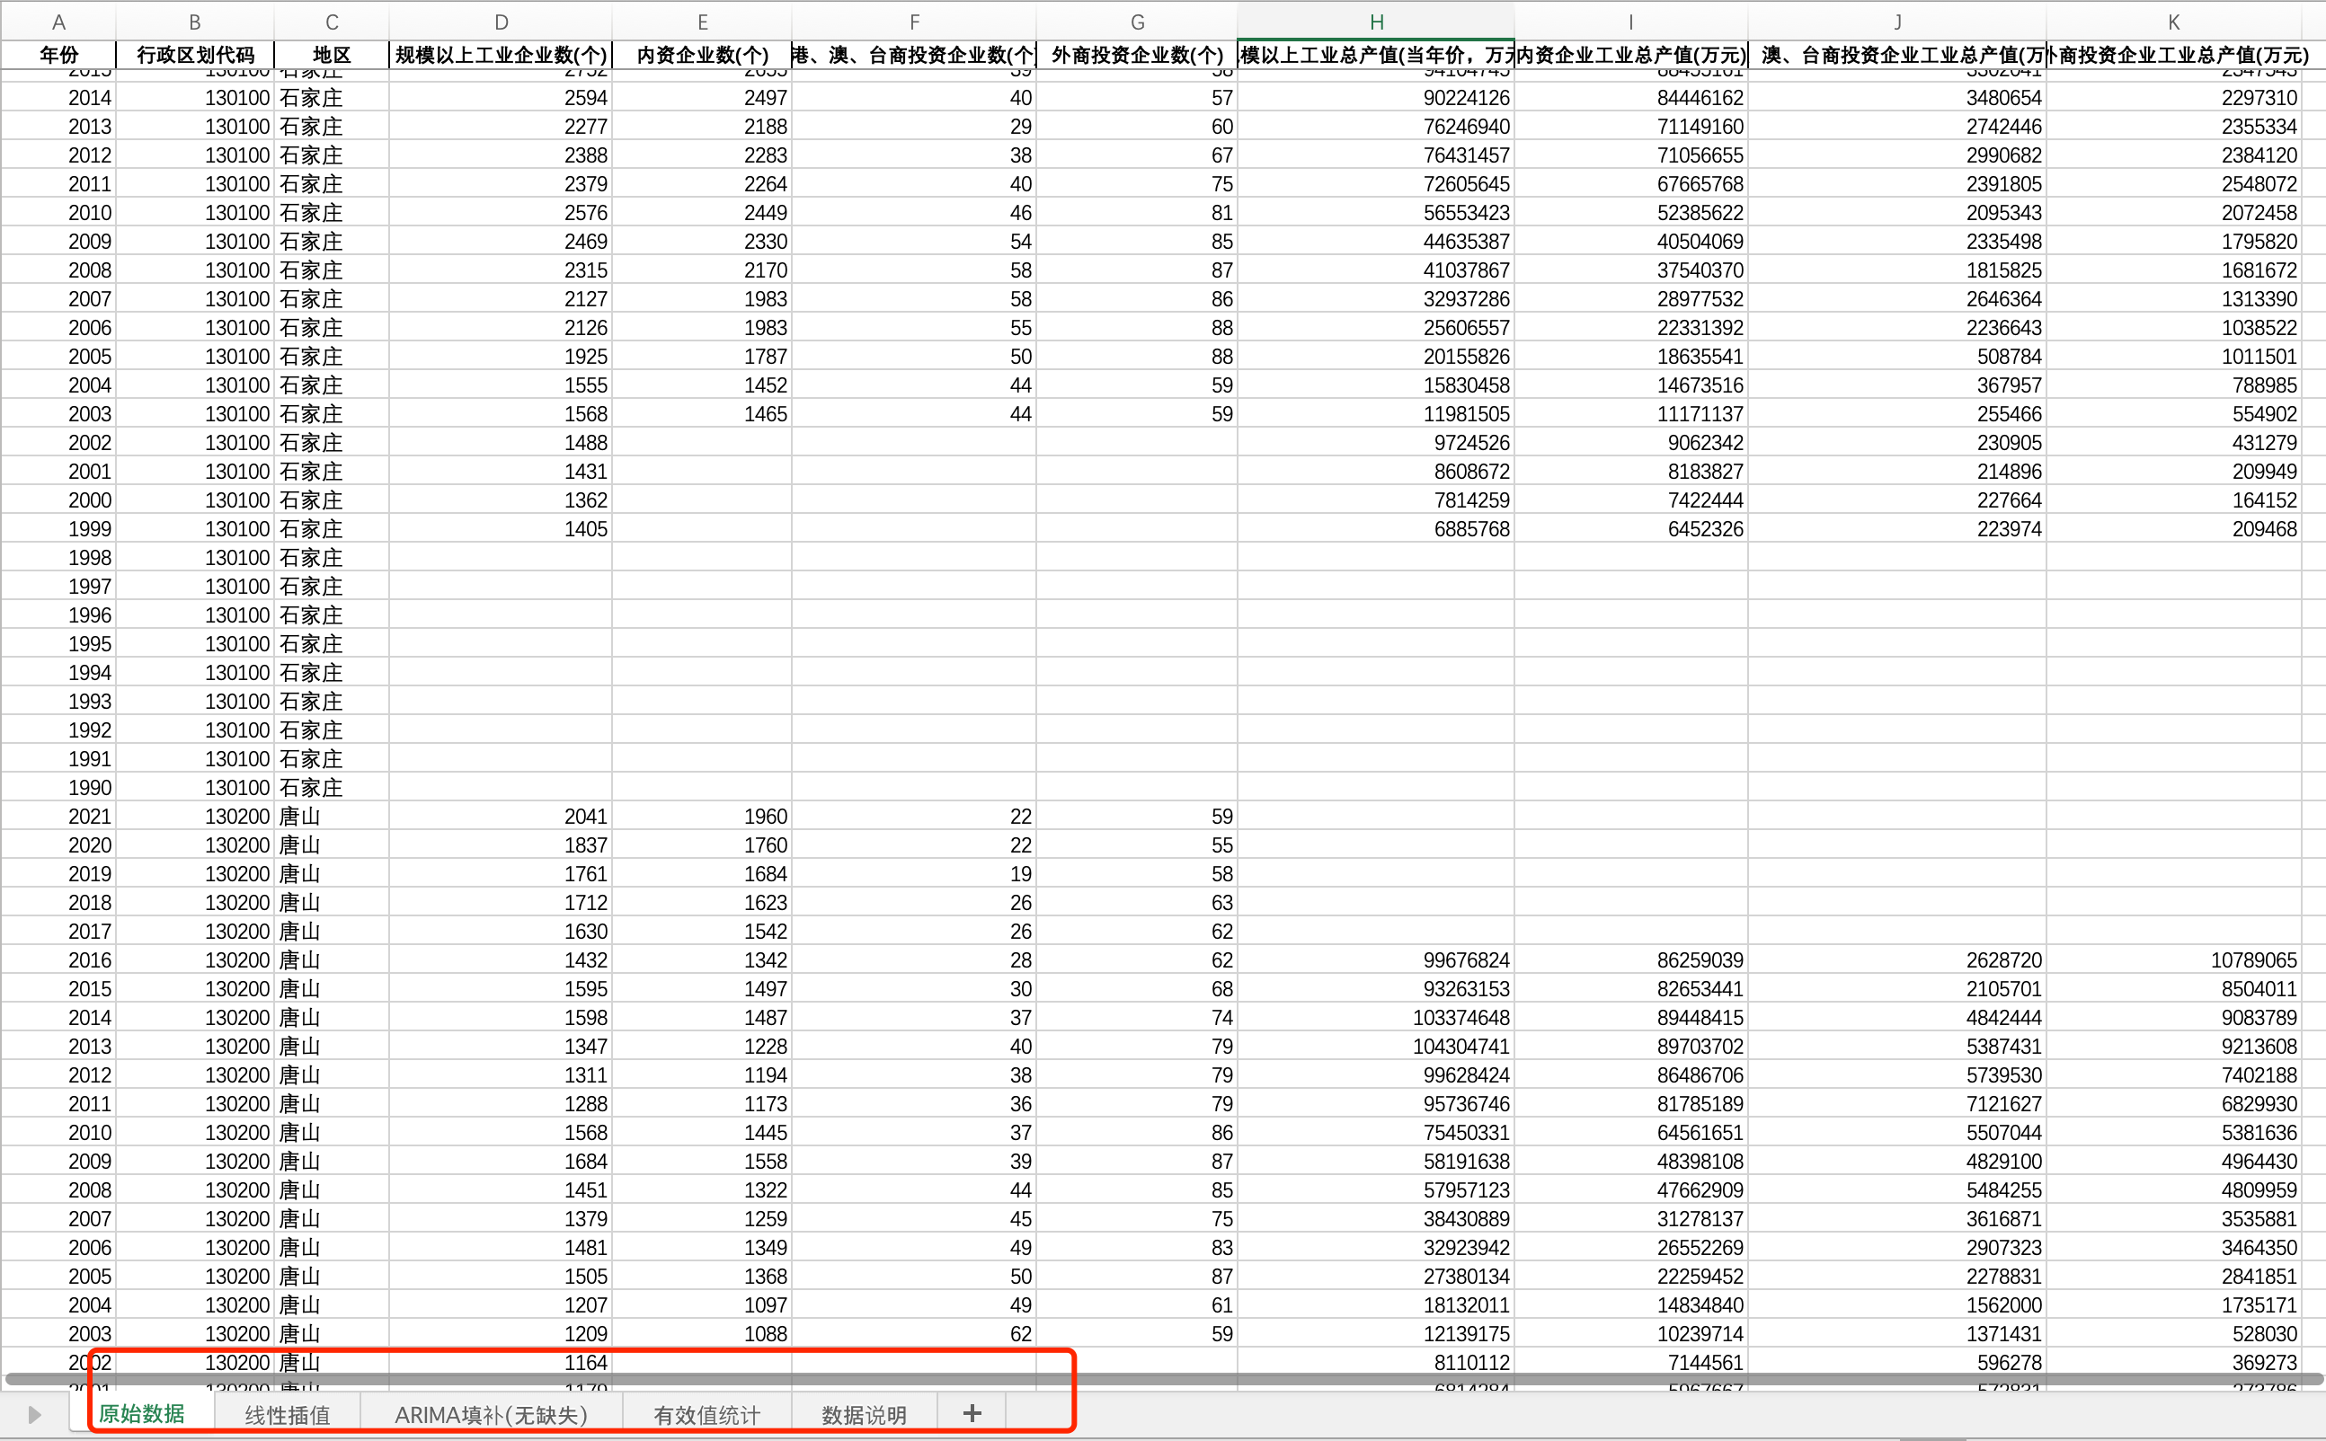Go to the 数据说明 sheet tab
This screenshot has width=2326, height=1441.
pos(864,1415)
